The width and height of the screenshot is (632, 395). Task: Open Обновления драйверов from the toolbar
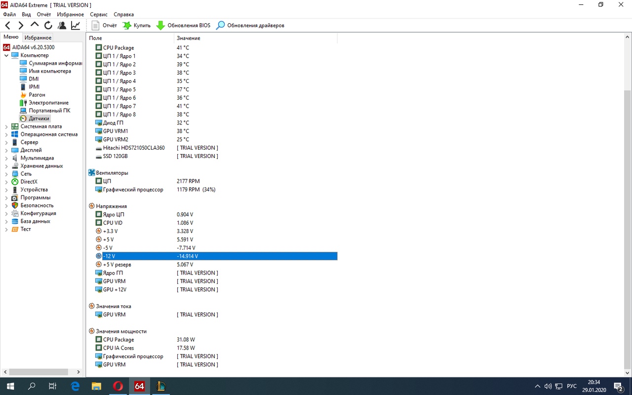(250, 25)
